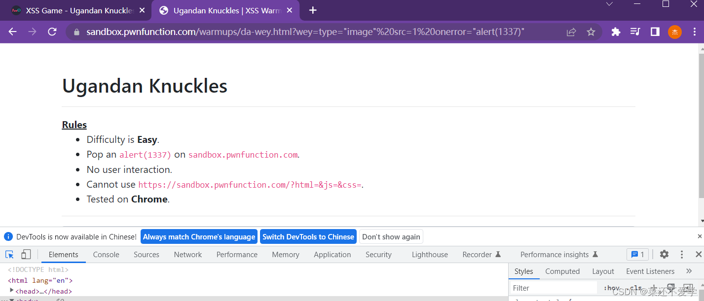Open the Console panel tab

point(106,255)
